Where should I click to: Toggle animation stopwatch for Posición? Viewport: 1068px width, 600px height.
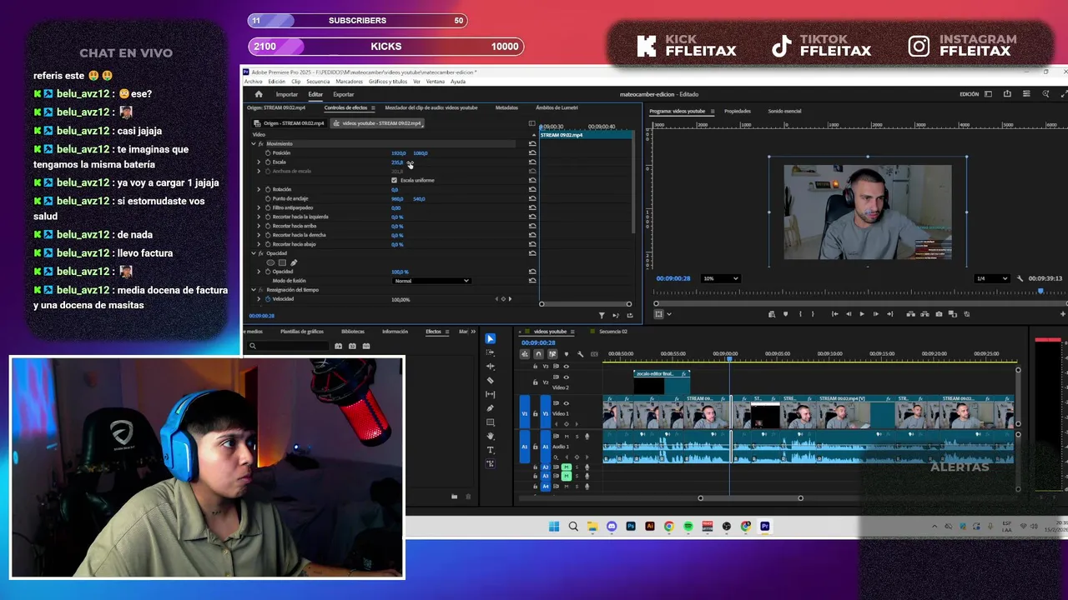268,153
